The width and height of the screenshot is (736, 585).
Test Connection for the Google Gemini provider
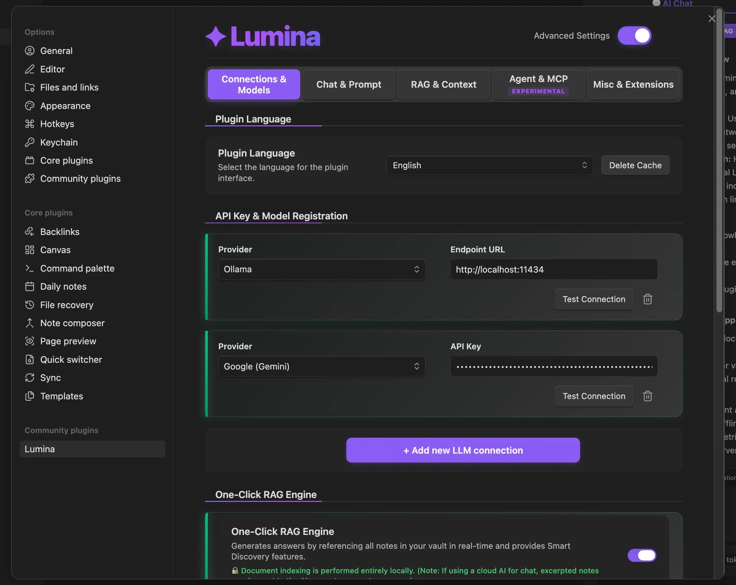(594, 396)
